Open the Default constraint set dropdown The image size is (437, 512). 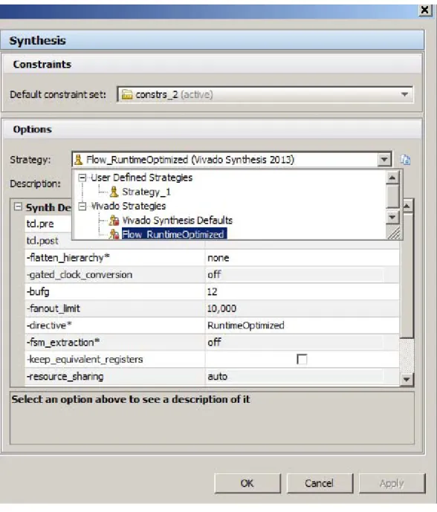[x=404, y=94]
